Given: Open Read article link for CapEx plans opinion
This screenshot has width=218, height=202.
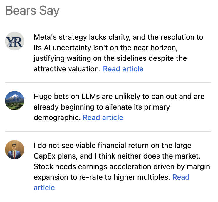Looking at the screenshot, I should 181,177.
